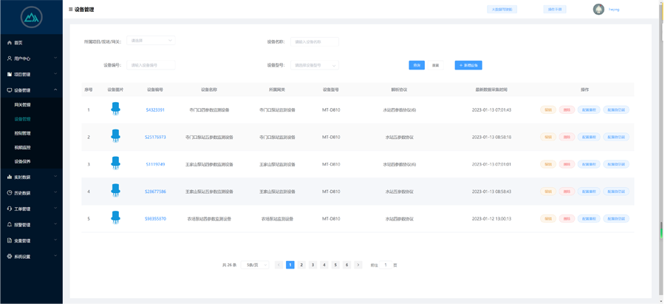Screen dimensions: 665x304
Task: Open the 所属项目/现场/网关 dropdown
Action: 151,41
